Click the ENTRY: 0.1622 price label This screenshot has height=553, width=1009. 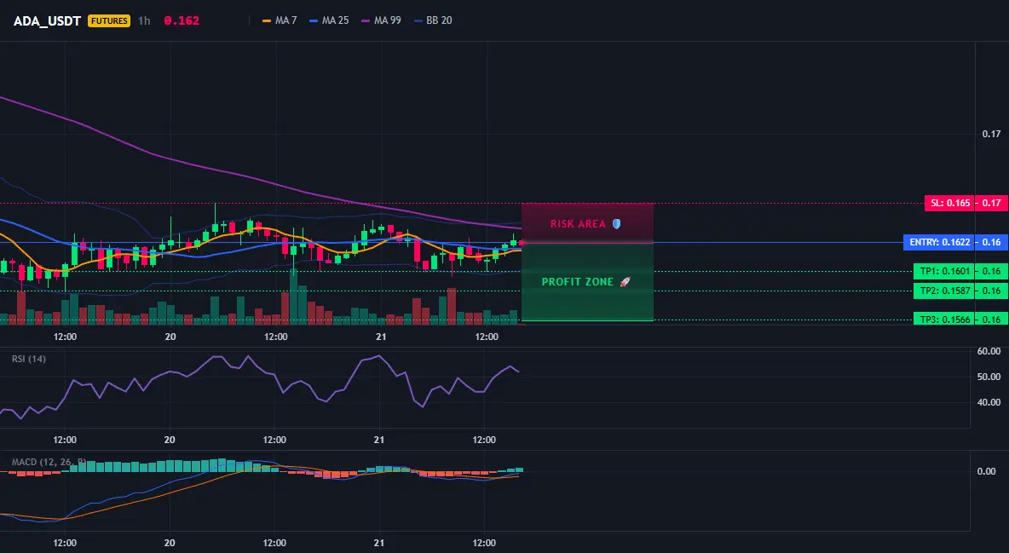click(939, 243)
